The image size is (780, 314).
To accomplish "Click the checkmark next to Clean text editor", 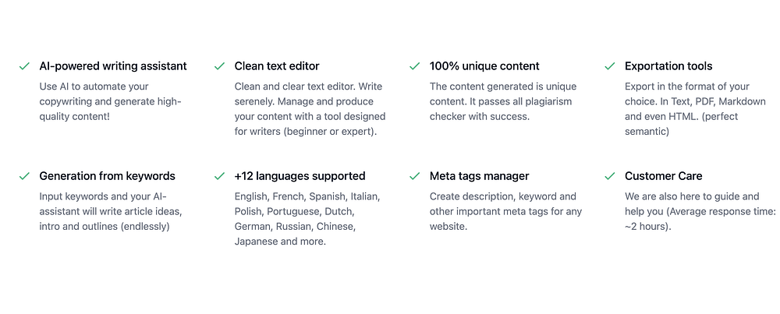I will pos(219,66).
